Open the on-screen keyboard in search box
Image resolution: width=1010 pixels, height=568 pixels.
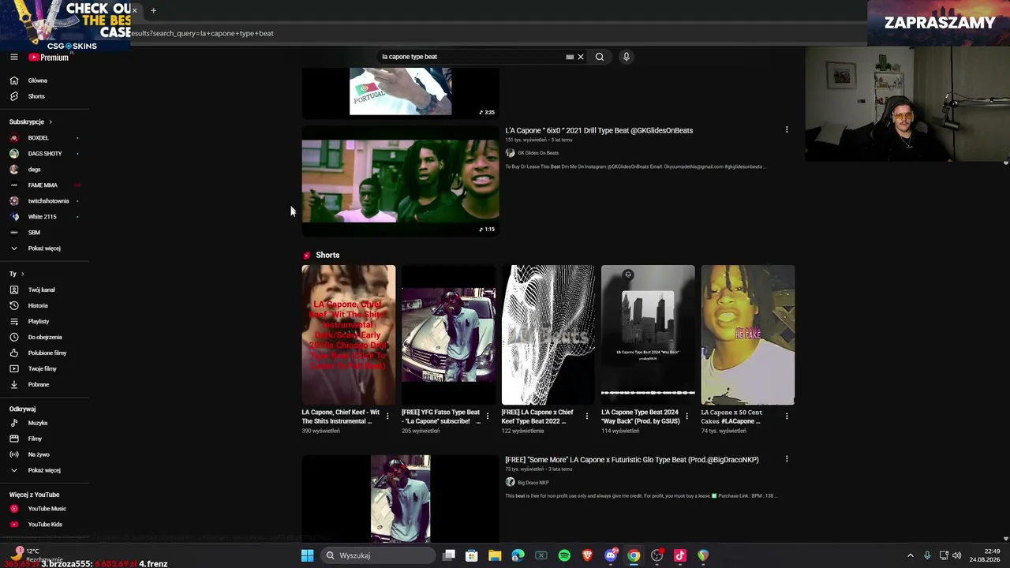(x=570, y=57)
